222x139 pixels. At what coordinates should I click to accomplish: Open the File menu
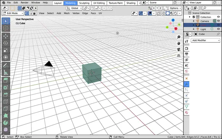click(9, 3)
